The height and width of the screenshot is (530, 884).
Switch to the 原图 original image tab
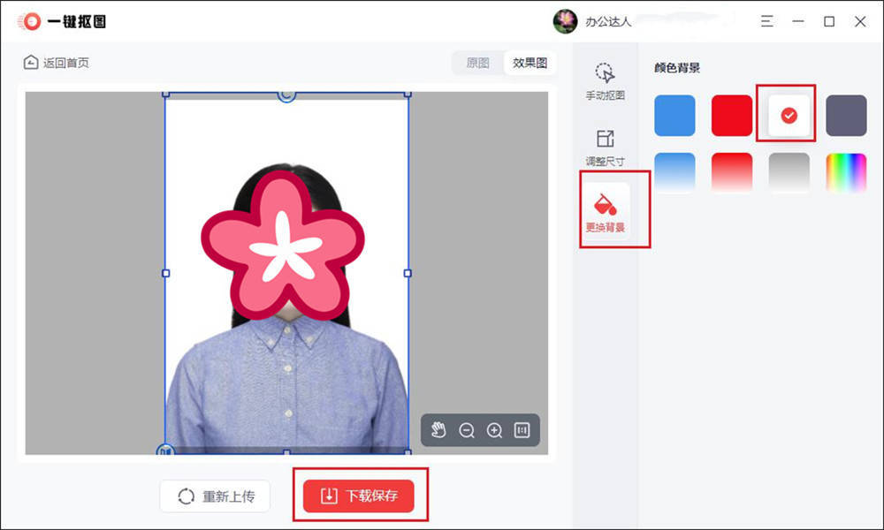coord(477,63)
